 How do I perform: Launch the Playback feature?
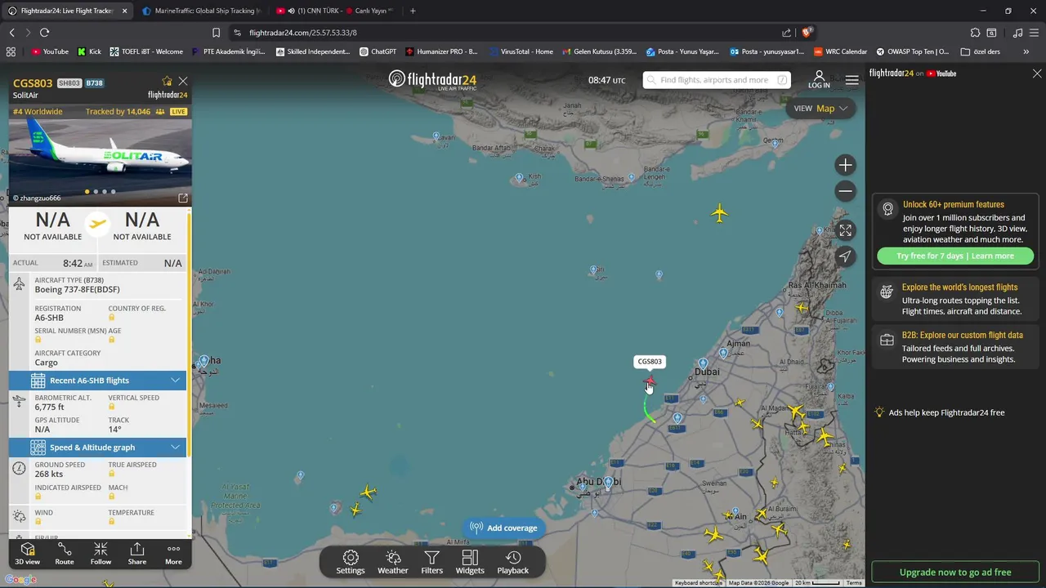point(513,562)
